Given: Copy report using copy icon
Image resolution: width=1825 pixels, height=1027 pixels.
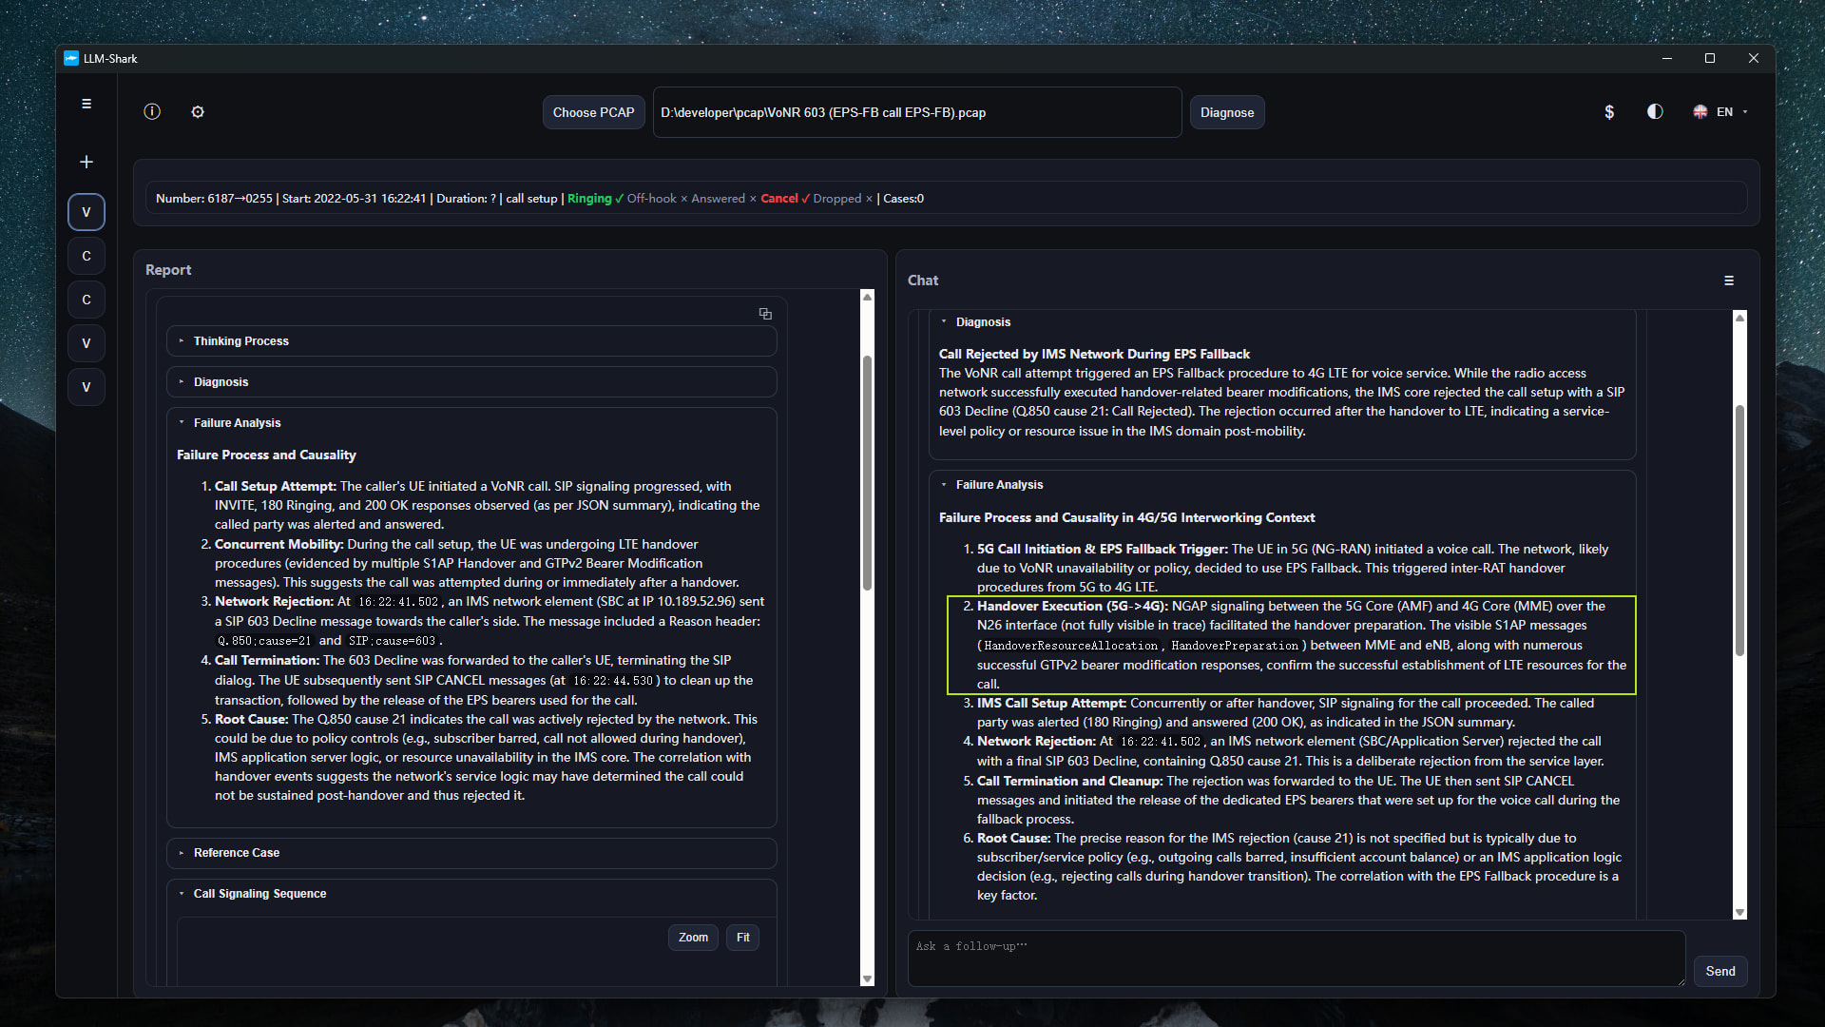Looking at the screenshot, I should [x=765, y=314].
